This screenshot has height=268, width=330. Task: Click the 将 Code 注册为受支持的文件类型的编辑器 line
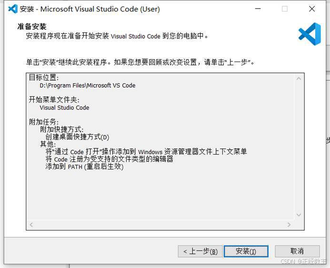[110, 159]
